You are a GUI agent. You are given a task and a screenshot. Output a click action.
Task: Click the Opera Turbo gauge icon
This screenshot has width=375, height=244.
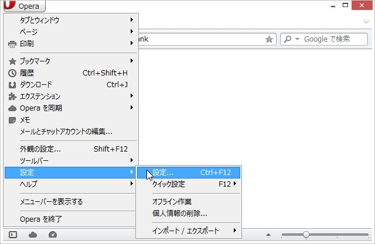click(x=53, y=235)
